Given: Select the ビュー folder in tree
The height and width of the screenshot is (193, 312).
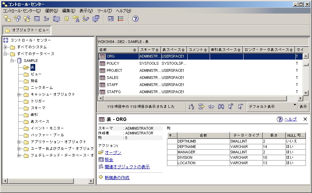Looking at the screenshot, I should [x=36, y=74].
